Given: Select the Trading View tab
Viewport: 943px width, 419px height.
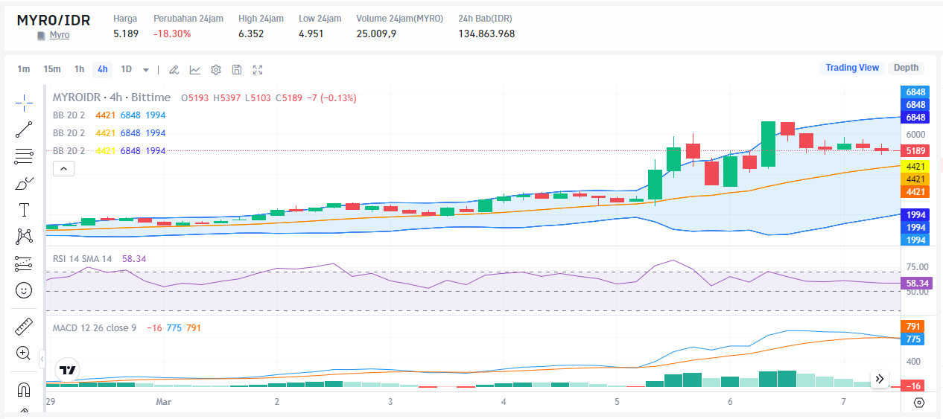Looking at the screenshot, I should (852, 68).
